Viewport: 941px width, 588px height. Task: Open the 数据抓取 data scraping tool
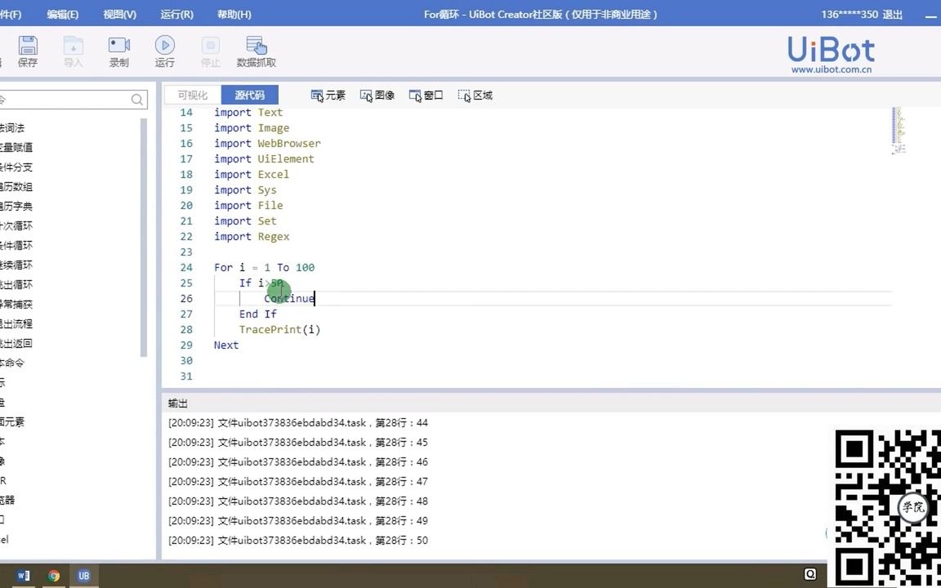pos(256,51)
